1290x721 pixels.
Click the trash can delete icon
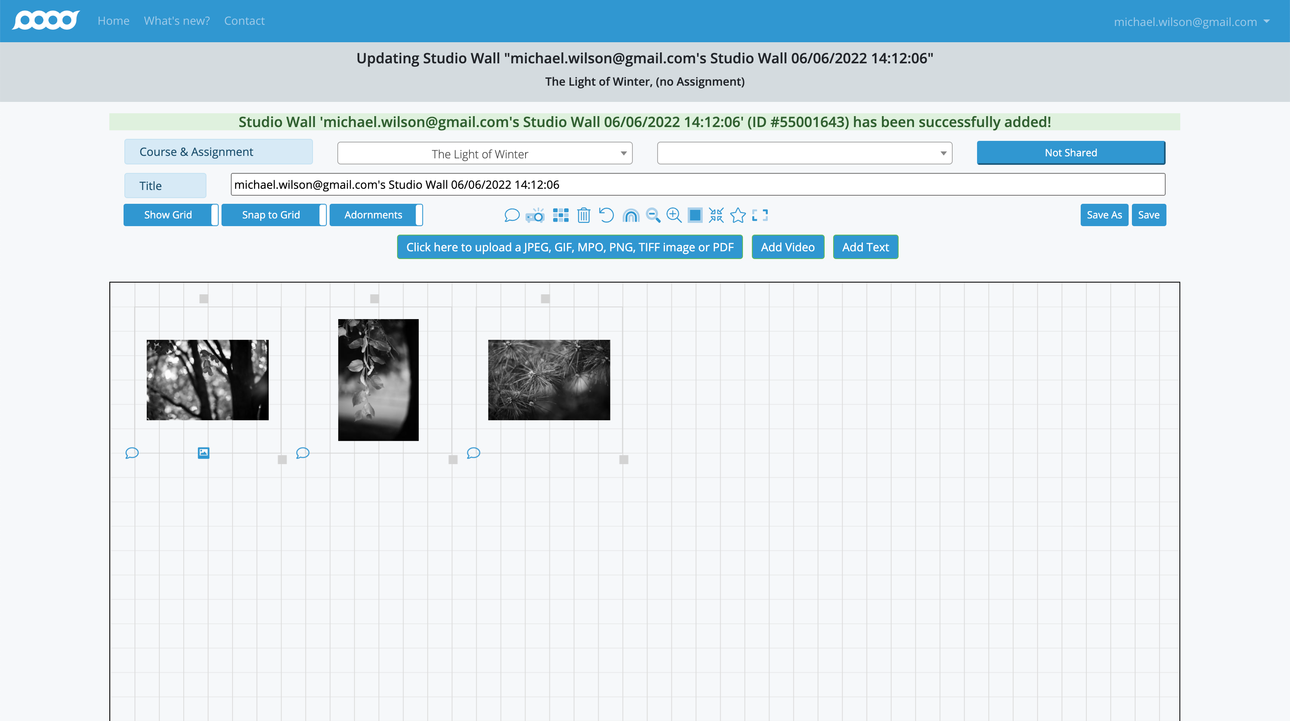583,215
